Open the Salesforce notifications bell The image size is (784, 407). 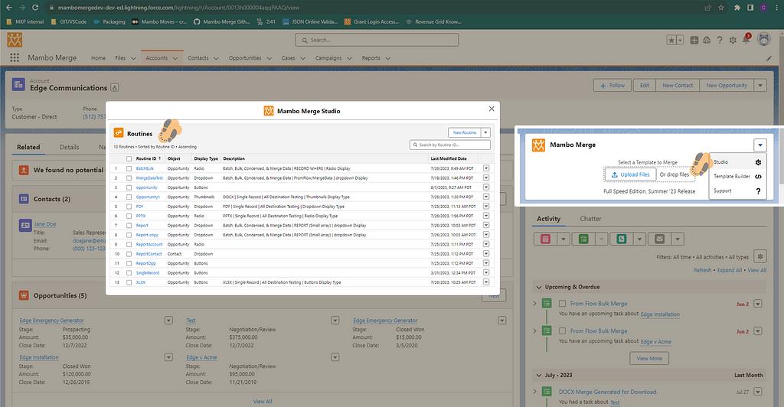point(746,40)
